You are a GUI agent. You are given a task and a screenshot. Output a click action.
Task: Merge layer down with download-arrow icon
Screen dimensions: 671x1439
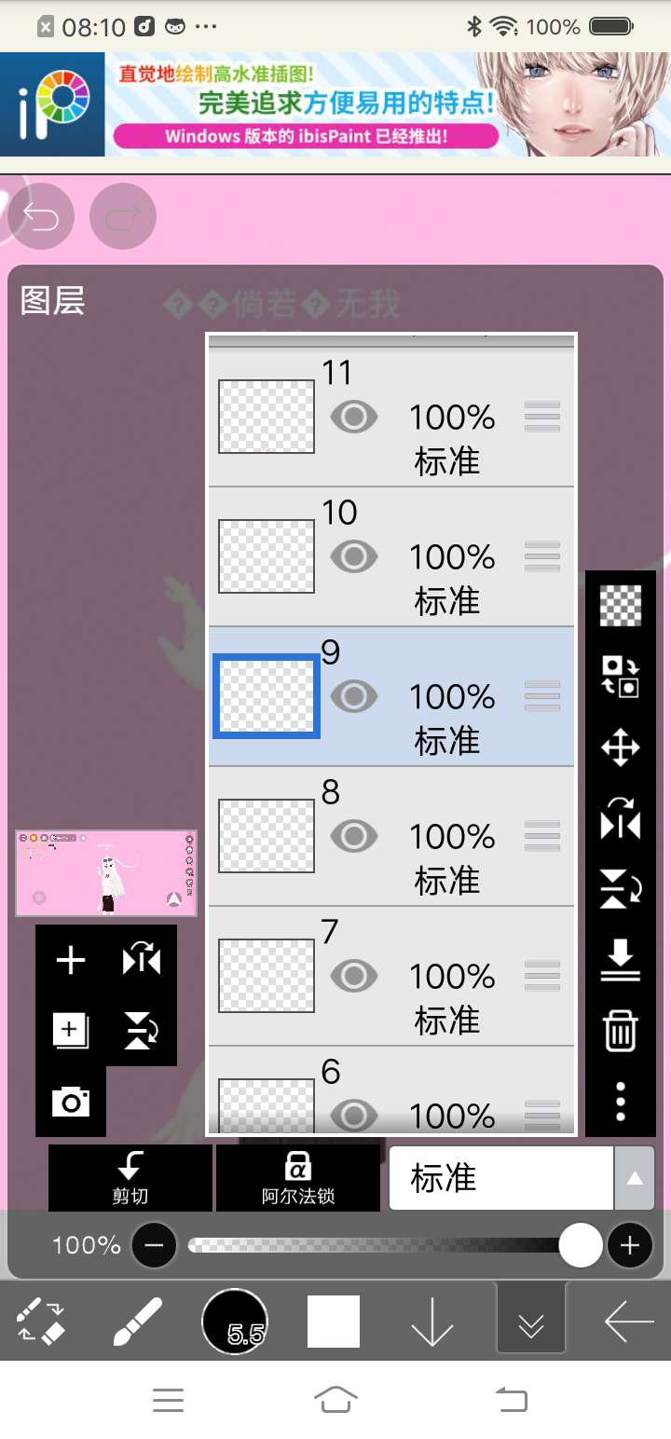620,960
